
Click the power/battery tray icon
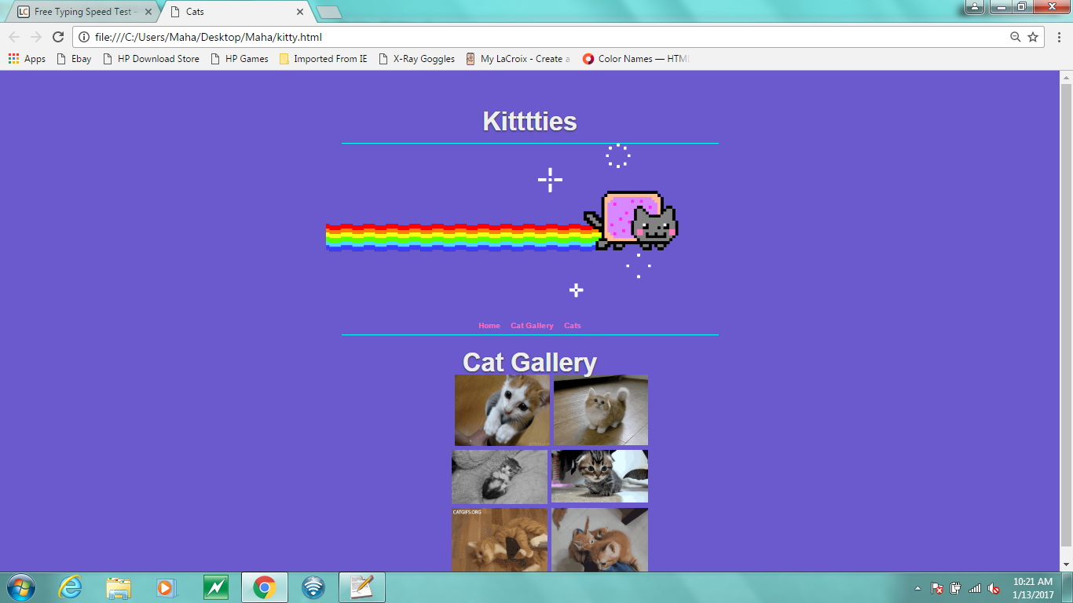(x=956, y=588)
